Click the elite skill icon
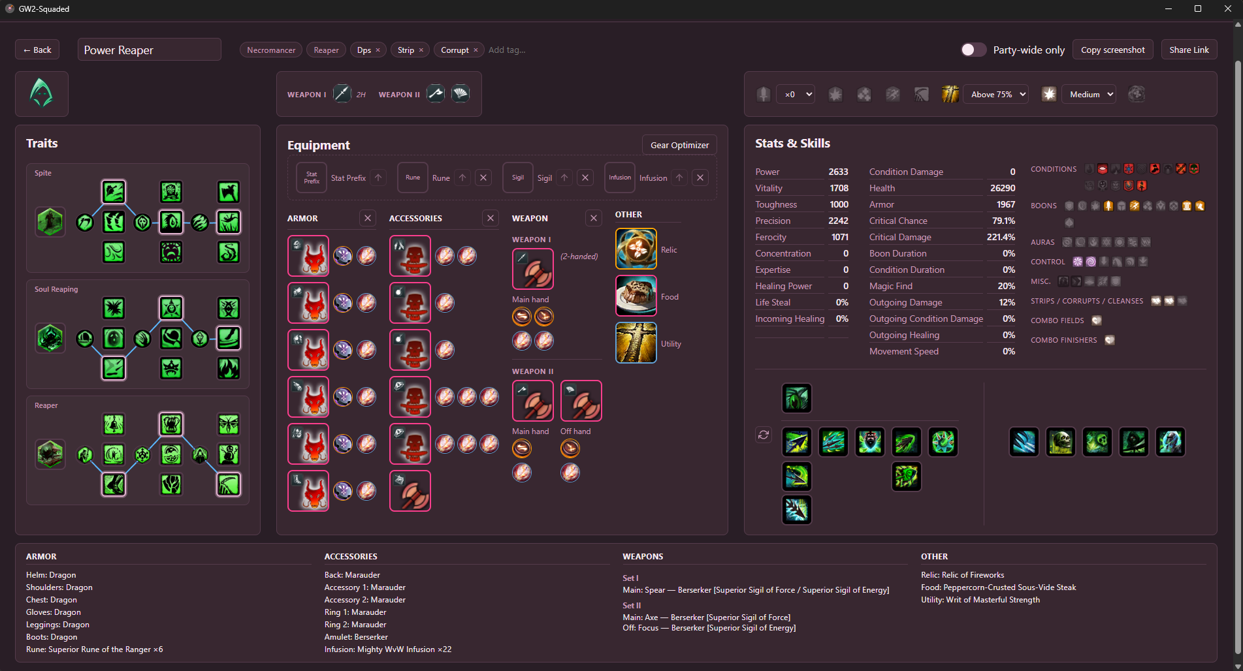The width and height of the screenshot is (1243, 671). 1170,442
